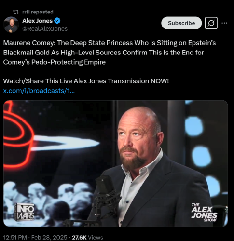Click the Grok explain-post slashed circle icon
The width and height of the screenshot is (234, 241).
211,23
